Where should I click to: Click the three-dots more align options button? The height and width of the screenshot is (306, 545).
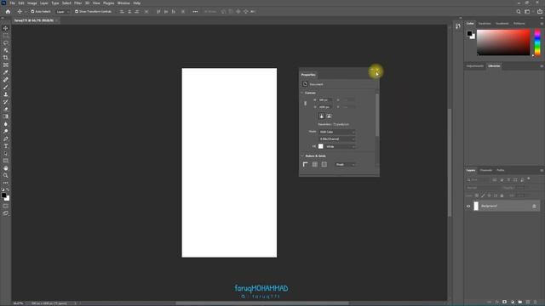click(x=195, y=11)
